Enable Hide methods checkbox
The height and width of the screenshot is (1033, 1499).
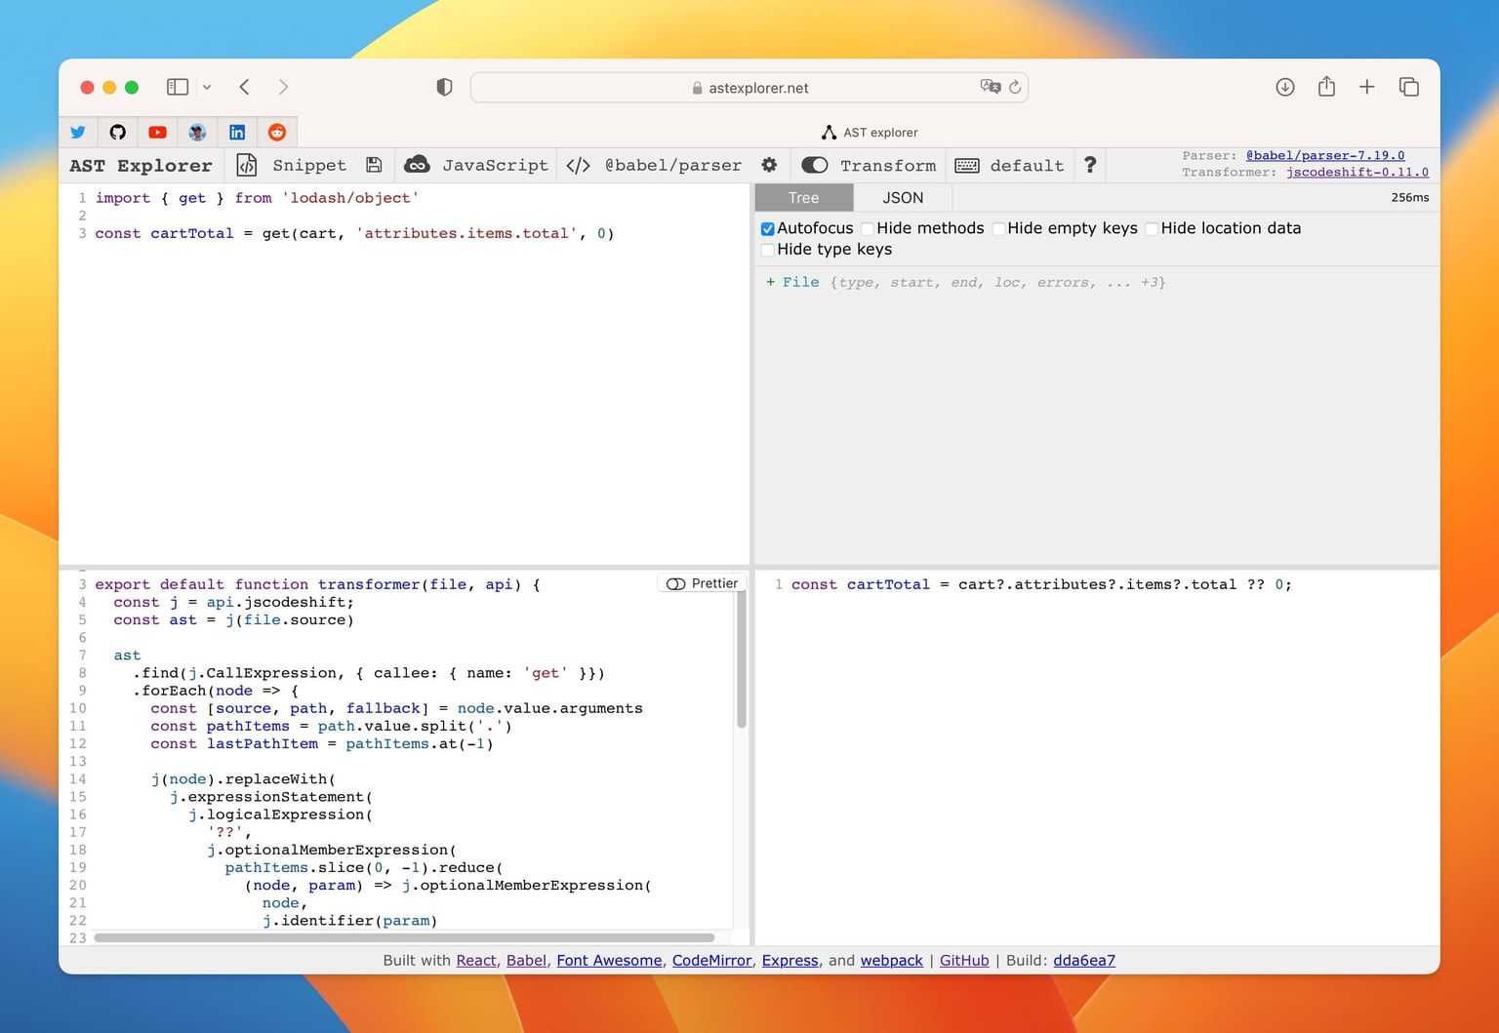point(867,228)
